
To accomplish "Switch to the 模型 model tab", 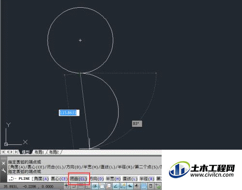I will pyautogui.click(x=26, y=152).
